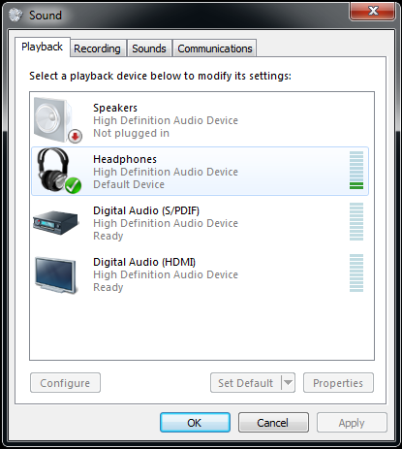Image resolution: width=402 pixels, height=449 pixels.
Task: Click the Cancel button
Action: (273, 422)
